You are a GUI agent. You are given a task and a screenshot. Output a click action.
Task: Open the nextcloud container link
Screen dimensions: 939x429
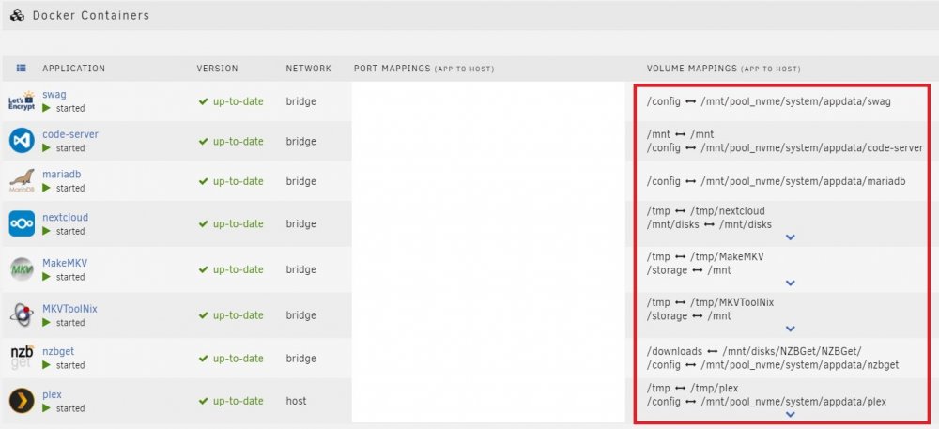(66, 217)
